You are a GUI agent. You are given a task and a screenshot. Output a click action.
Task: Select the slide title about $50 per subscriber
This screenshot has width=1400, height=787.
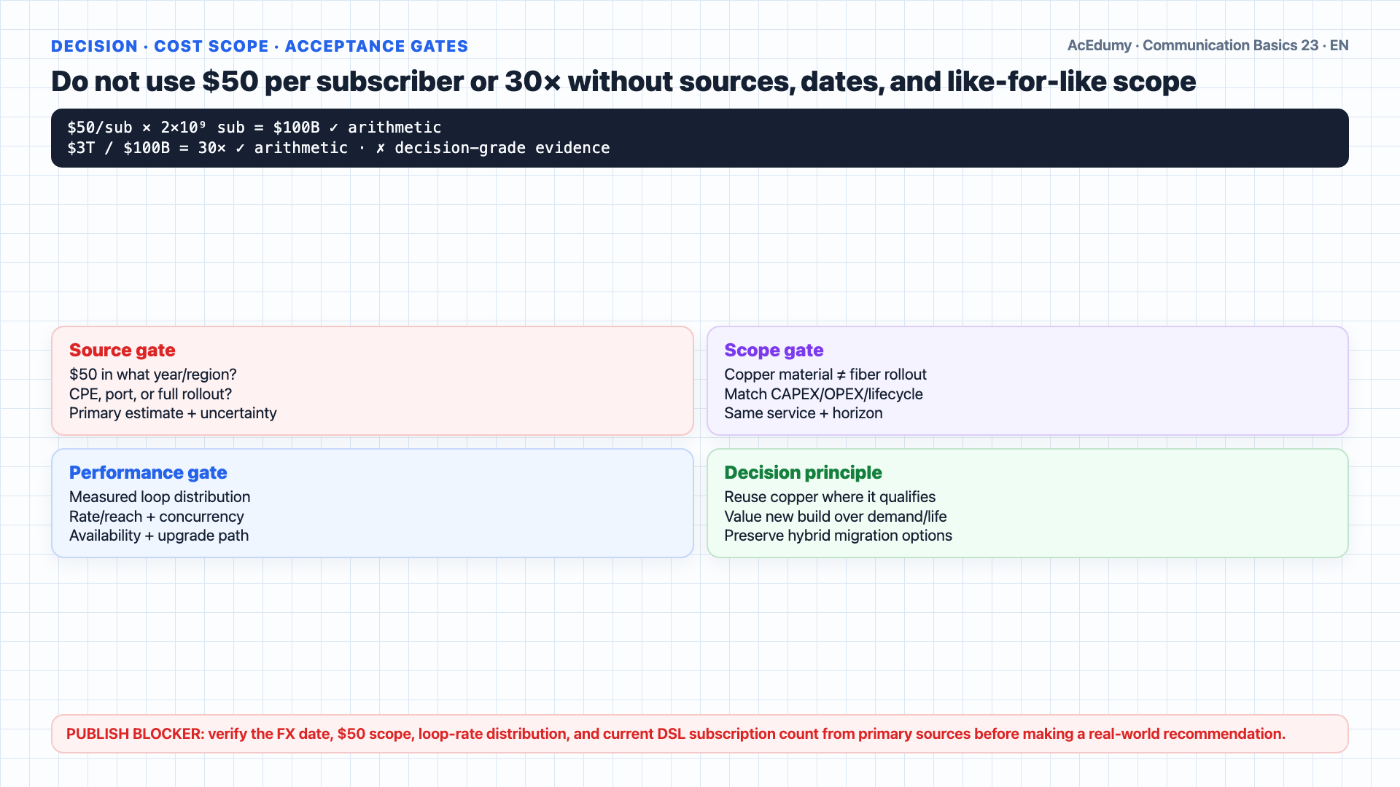[623, 82]
